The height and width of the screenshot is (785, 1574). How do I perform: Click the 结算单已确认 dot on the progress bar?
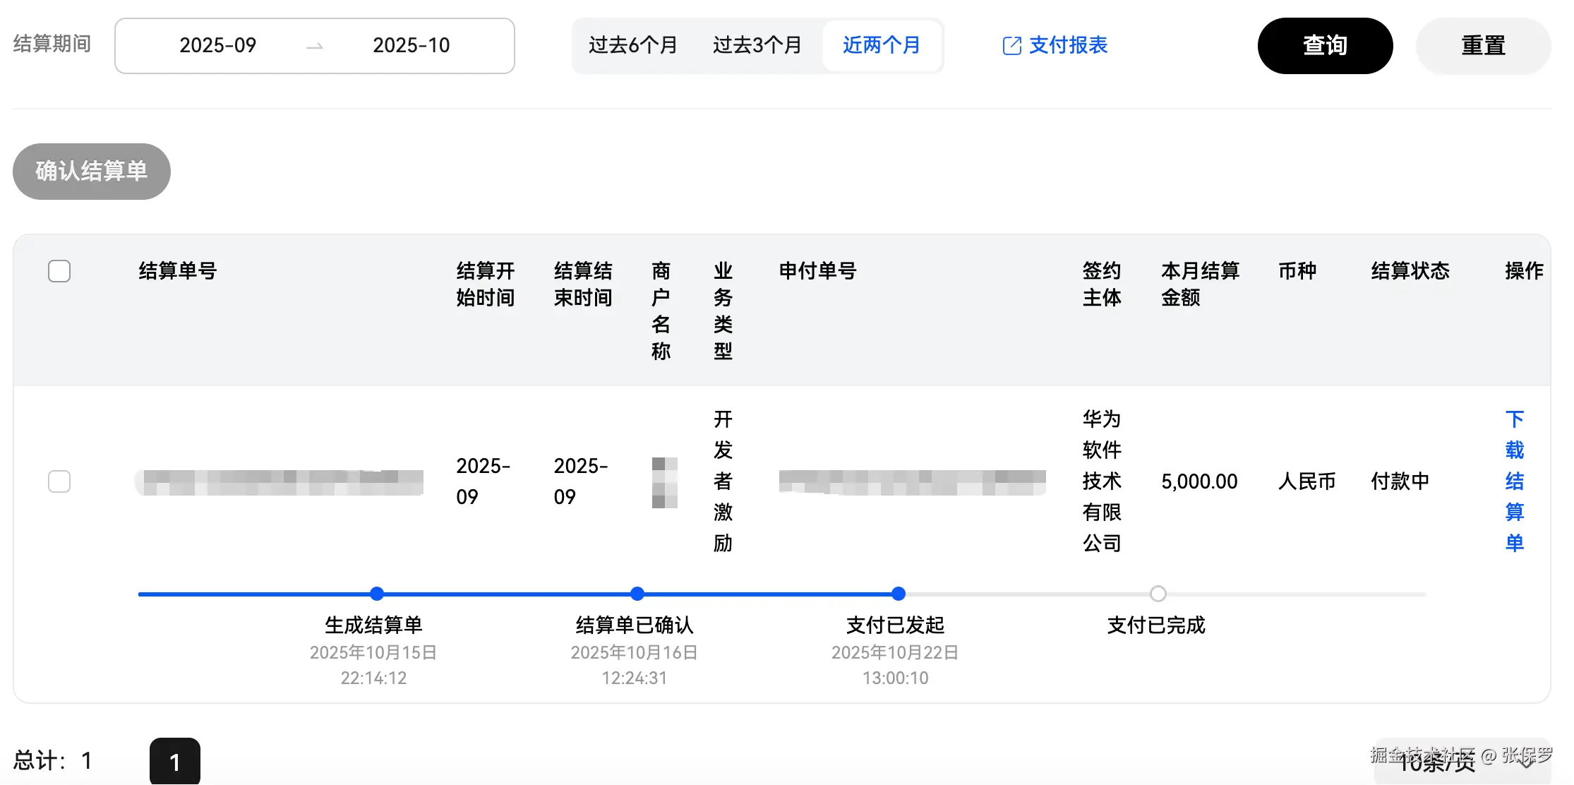(x=636, y=594)
